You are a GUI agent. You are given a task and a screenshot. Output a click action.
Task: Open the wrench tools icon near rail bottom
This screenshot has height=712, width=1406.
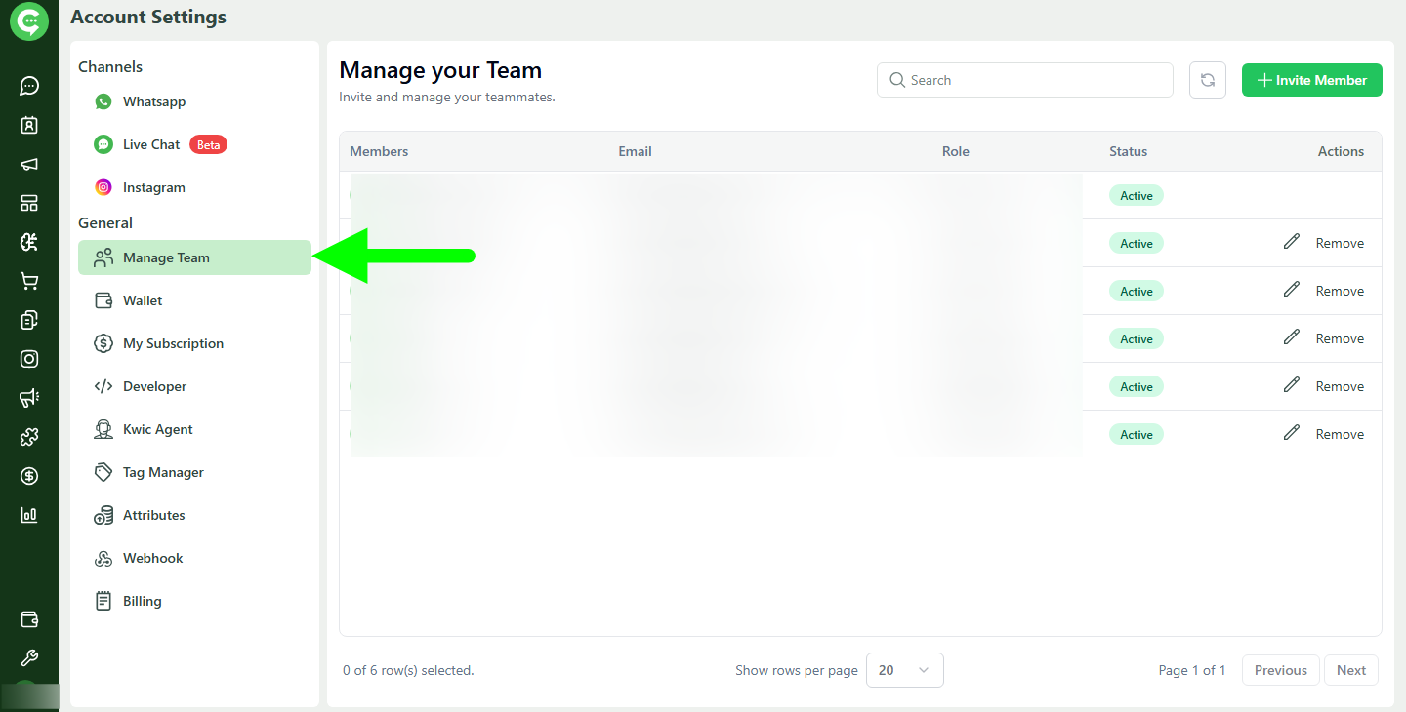click(x=29, y=657)
